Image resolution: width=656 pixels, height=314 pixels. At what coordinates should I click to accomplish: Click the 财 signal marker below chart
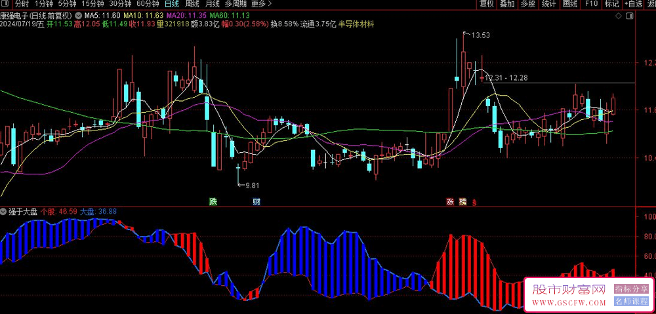click(256, 202)
